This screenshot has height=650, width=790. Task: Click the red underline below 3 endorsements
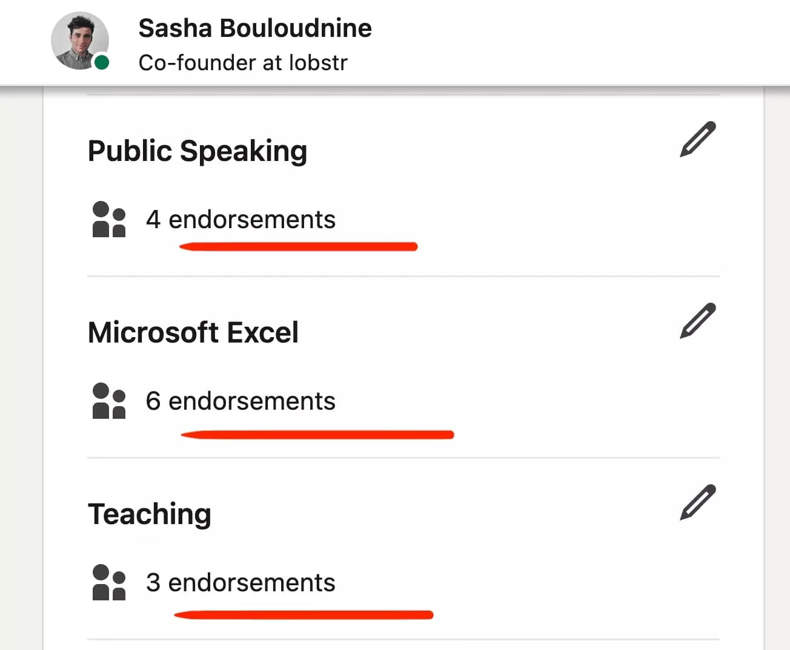coord(303,614)
